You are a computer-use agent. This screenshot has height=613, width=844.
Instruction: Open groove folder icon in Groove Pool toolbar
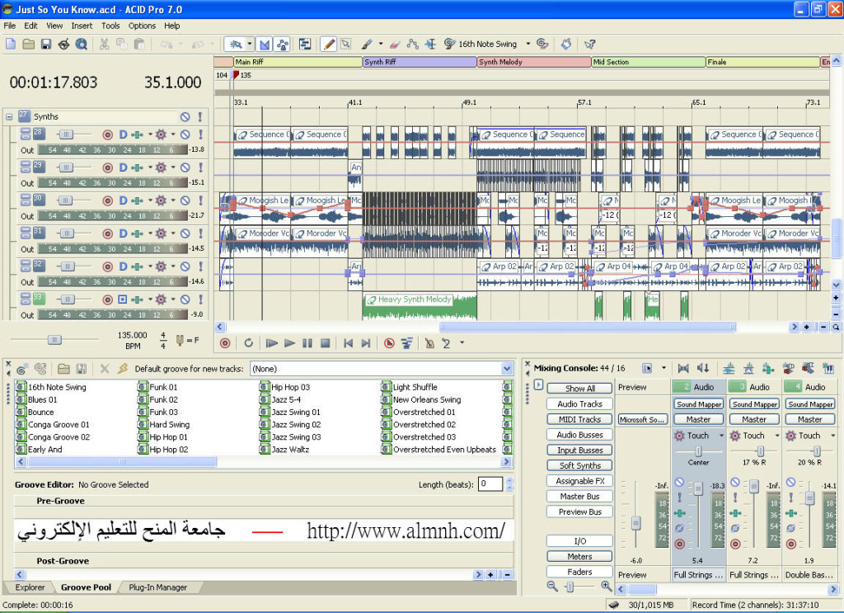pyautogui.click(x=63, y=369)
